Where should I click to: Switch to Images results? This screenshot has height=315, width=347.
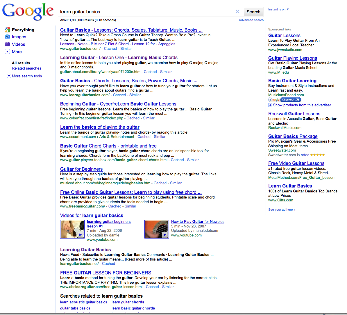click(x=19, y=37)
